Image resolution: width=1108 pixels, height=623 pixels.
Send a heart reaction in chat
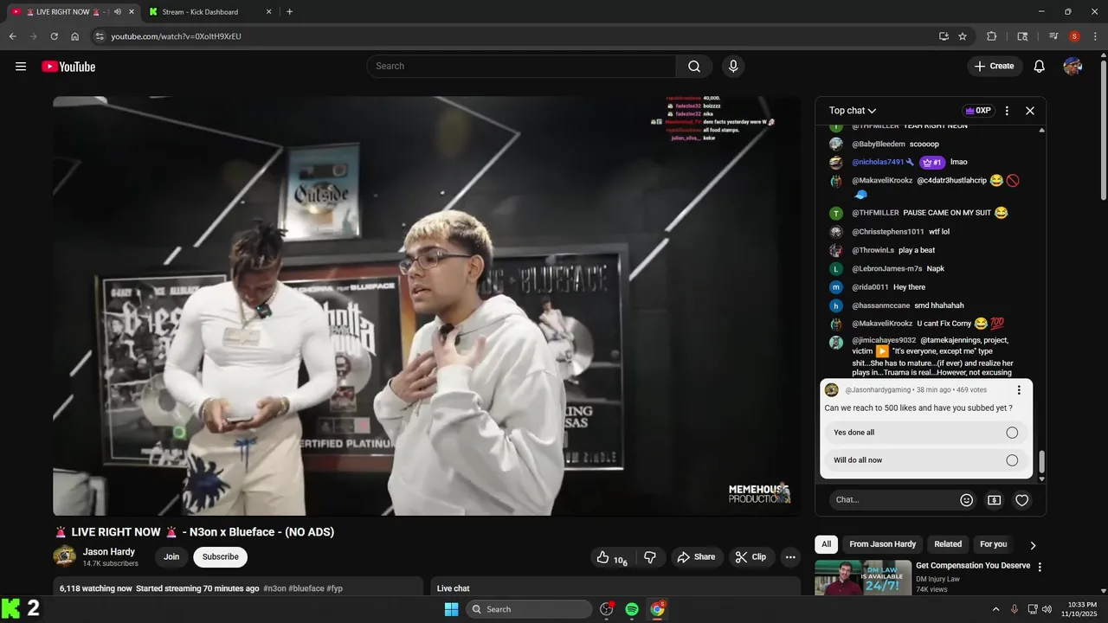1022,500
